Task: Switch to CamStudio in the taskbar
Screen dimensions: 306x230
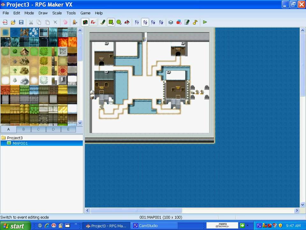Action: [x=154, y=226]
